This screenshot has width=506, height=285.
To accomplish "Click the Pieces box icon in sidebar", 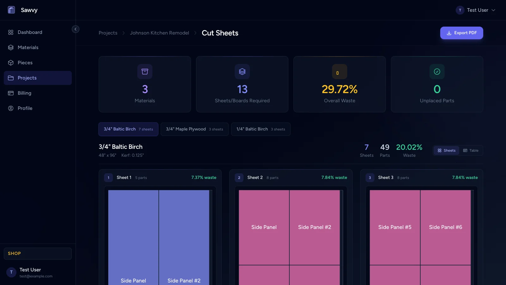I will 10,62.
